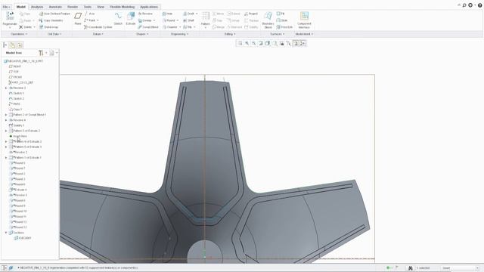484x272 pixels.
Task: Select Round 13 in model tree
Action: coord(18,227)
